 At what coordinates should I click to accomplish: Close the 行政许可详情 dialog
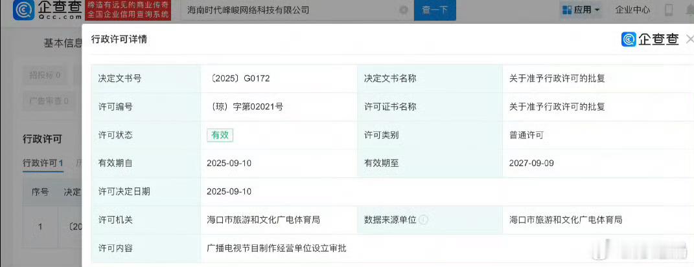689,39
